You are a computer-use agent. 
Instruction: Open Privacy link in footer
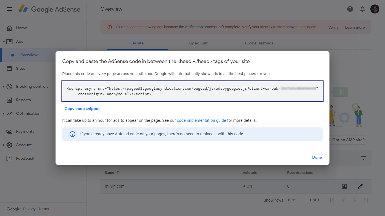(x=29, y=209)
